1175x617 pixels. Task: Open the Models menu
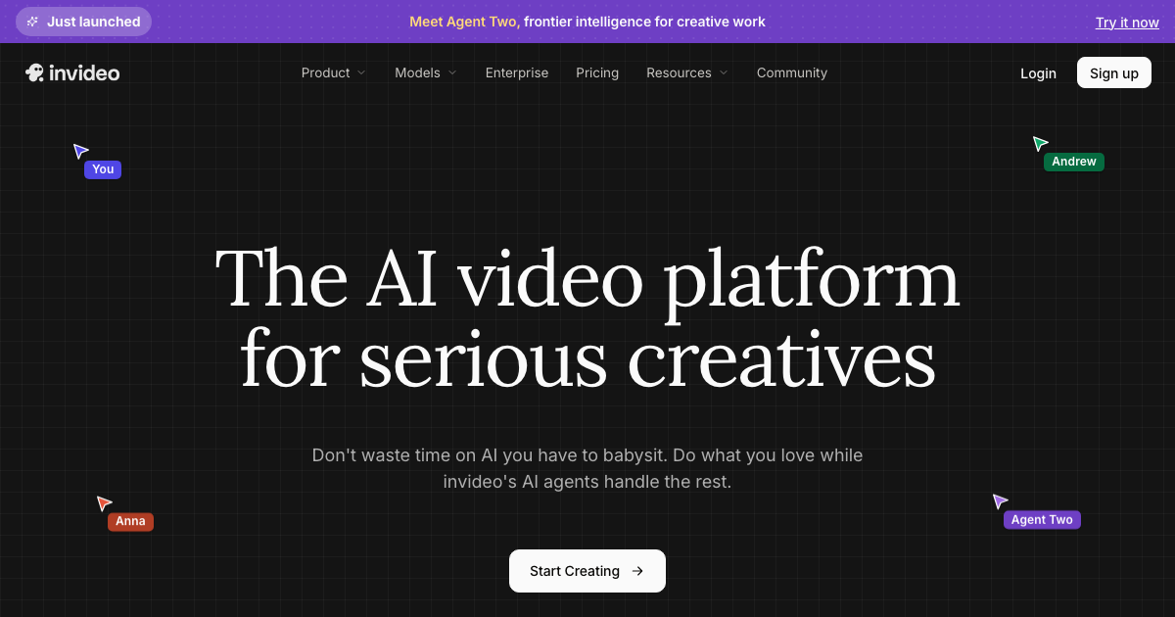[426, 72]
